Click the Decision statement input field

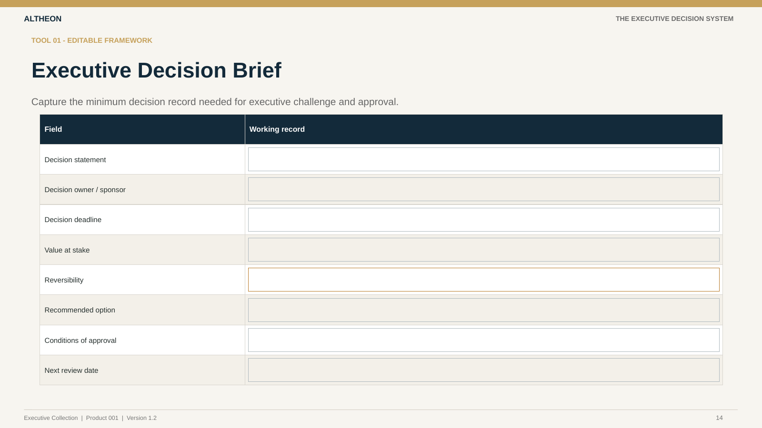tap(483, 159)
